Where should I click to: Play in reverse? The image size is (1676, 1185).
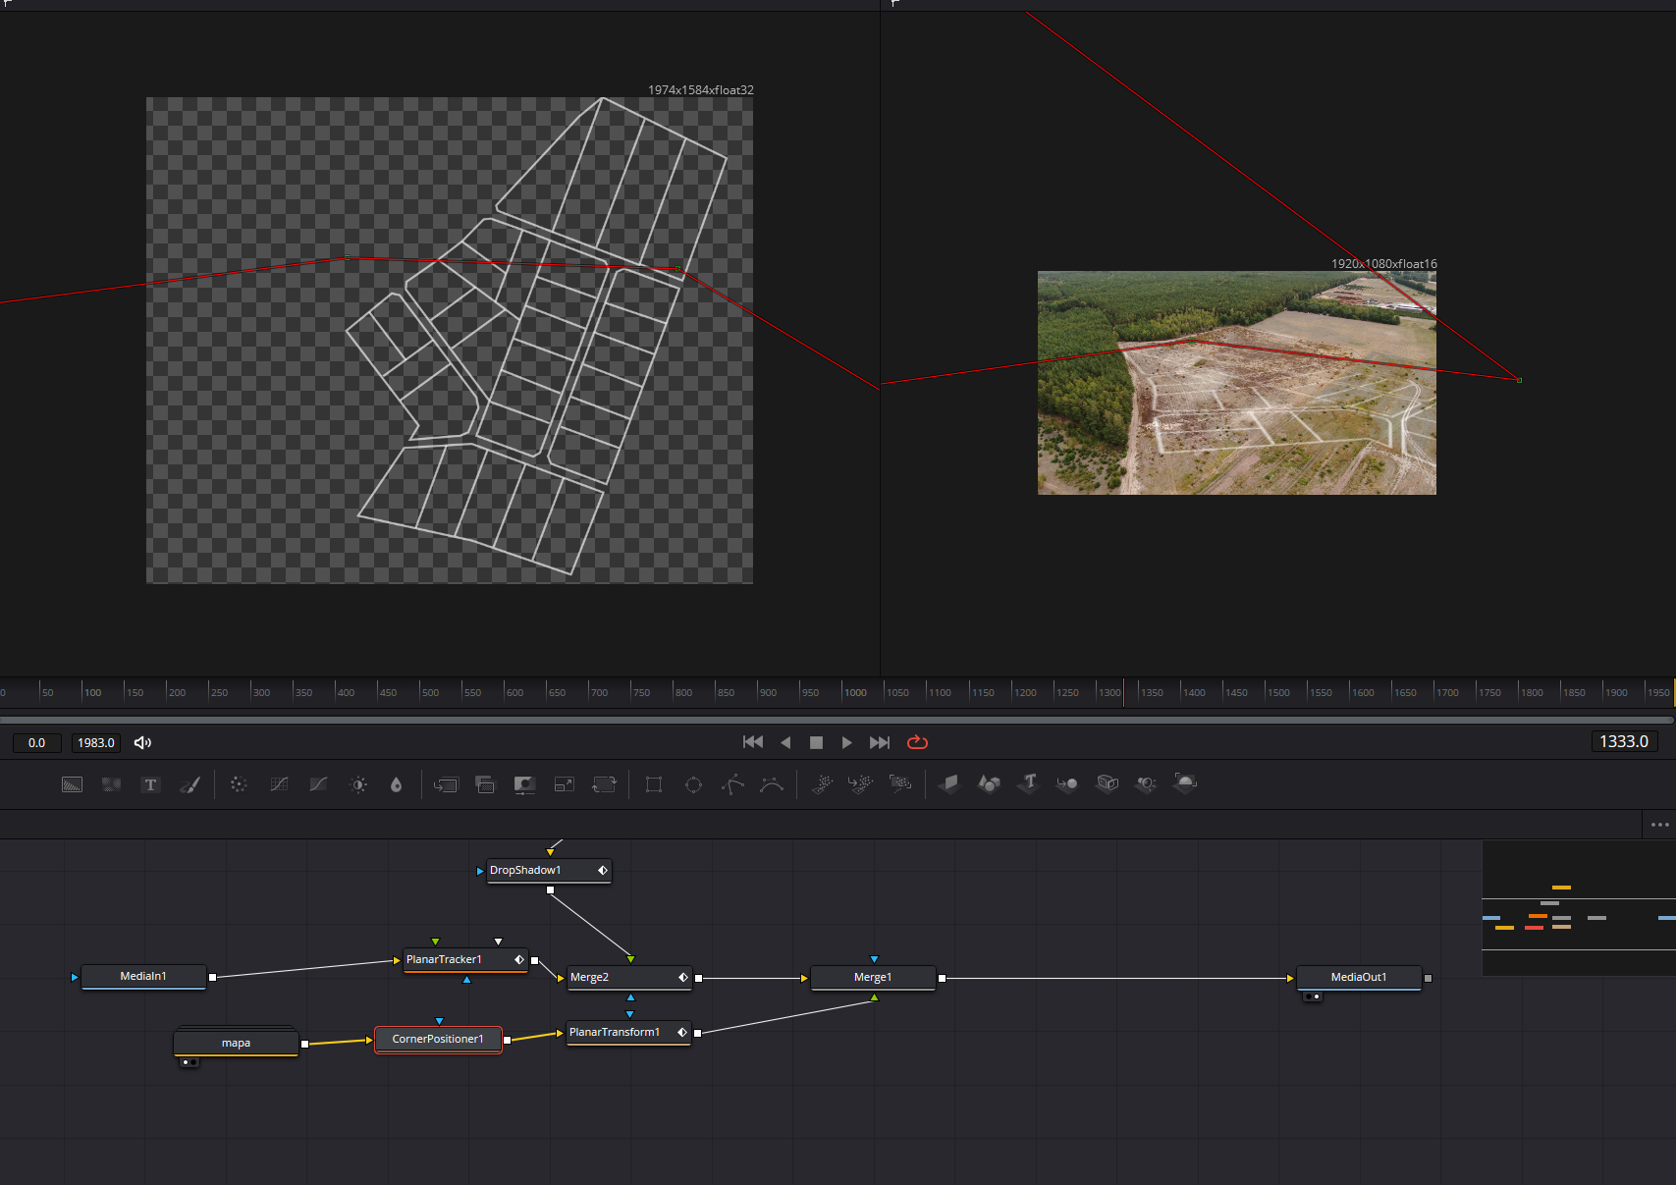(x=785, y=742)
